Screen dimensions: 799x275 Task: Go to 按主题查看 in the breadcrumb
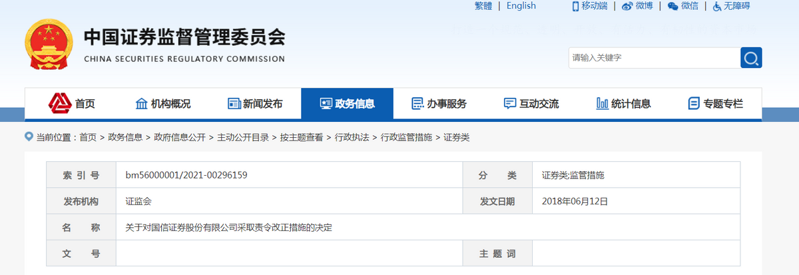pyautogui.click(x=302, y=137)
